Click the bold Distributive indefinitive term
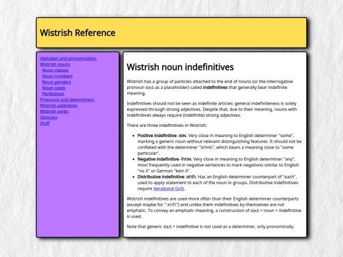The image size is (343, 257). point(166,177)
